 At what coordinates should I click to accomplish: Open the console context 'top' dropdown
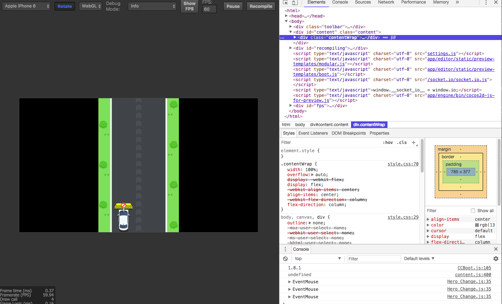pyautogui.click(x=318, y=259)
